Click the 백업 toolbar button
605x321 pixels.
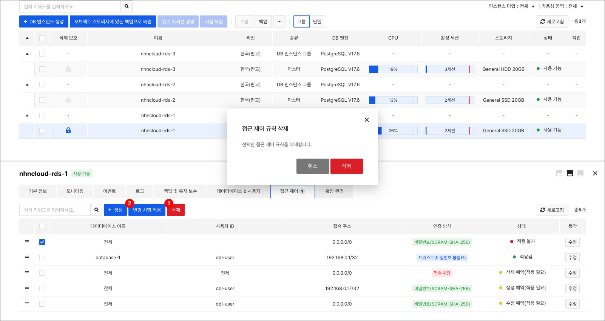pyautogui.click(x=263, y=21)
